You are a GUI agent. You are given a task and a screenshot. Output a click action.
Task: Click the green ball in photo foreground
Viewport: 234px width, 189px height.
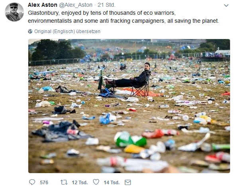[130, 139]
